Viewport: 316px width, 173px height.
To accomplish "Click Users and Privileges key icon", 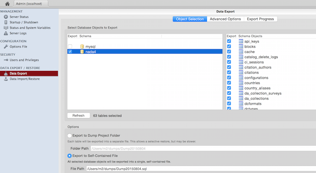I will coord(6,60).
